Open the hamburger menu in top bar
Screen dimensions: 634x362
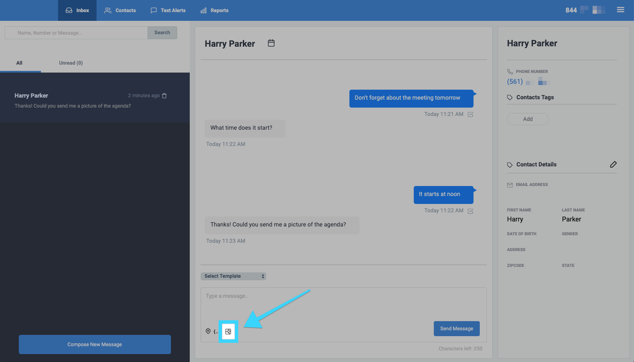pos(621,10)
